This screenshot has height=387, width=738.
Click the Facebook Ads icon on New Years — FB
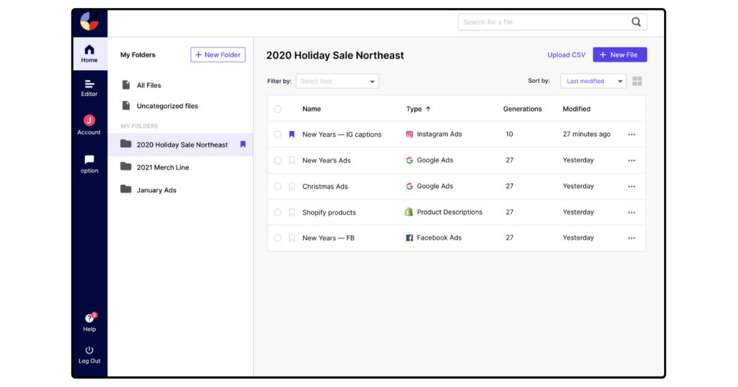[x=409, y=238]
